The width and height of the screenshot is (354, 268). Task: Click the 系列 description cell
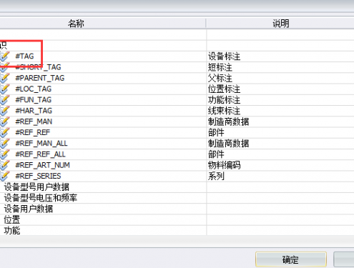[280, 176]
